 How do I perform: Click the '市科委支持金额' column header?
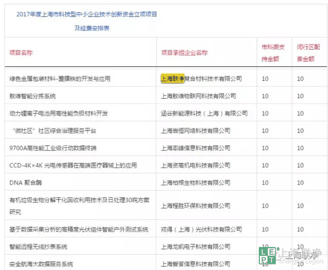[x=273, y=53]
